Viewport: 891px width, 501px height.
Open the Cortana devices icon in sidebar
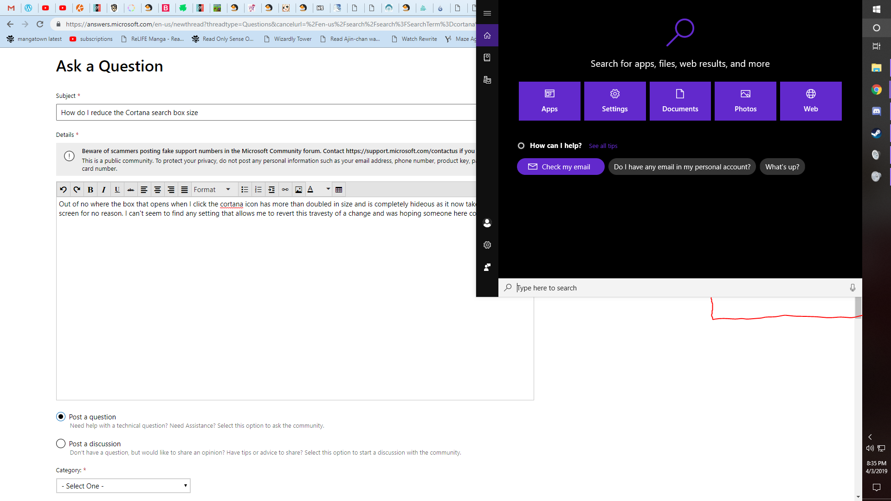pos(487,80)
